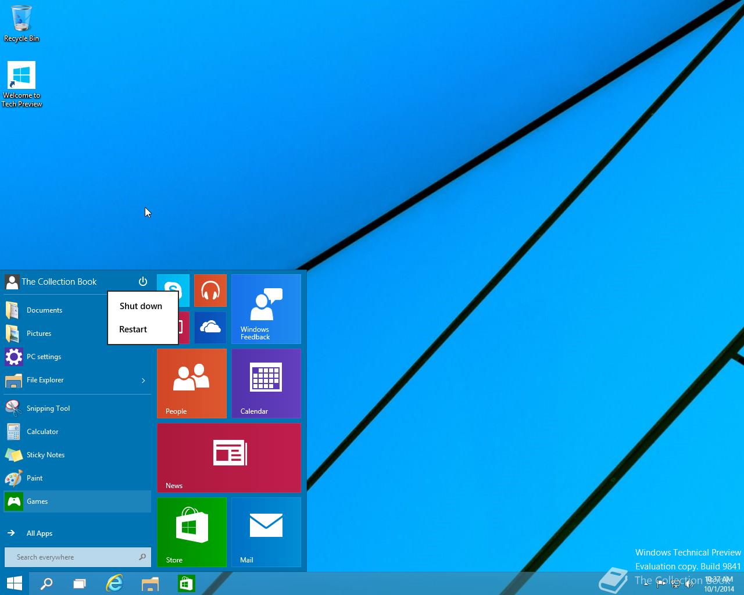Open File Explorer from the taskbar
The image size is (744, 595).
(150, 583)
